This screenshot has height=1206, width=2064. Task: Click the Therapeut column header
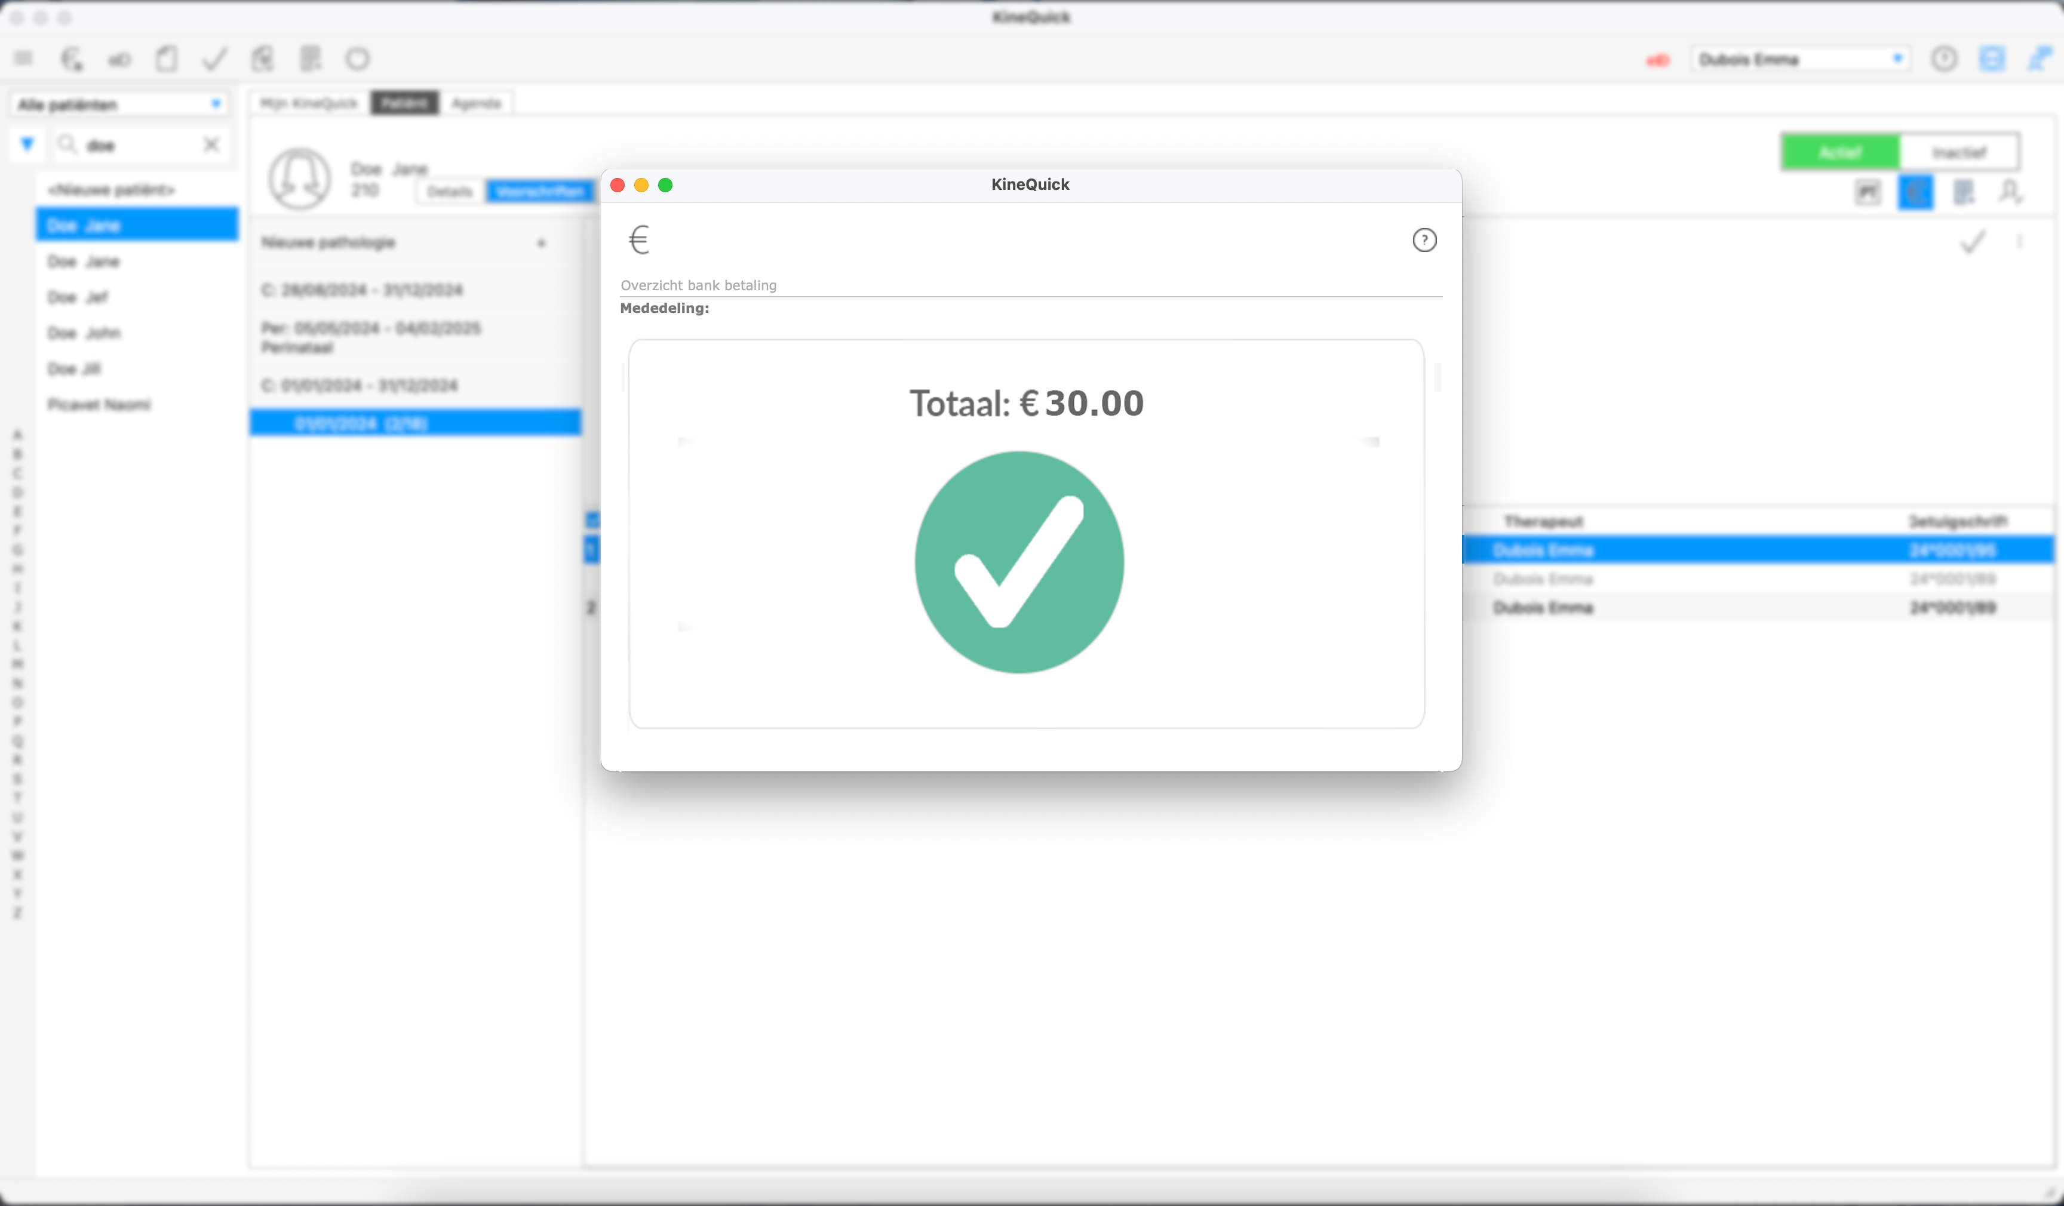click(x=1544, y=521)
